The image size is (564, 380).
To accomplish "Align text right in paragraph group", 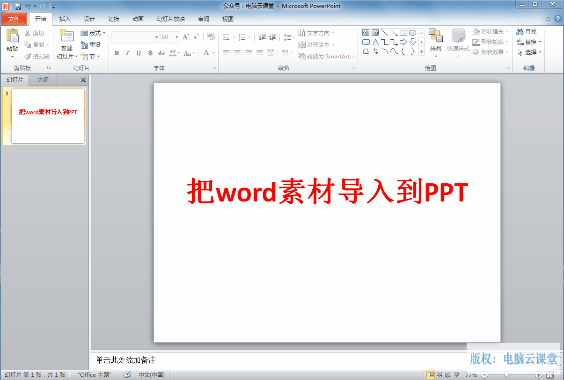I will click(x=249, y=53).
